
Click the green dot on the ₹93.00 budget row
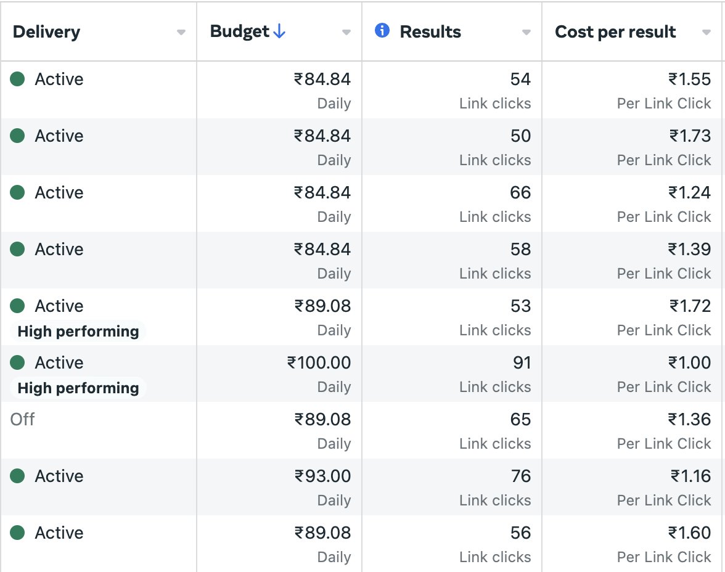17,476
